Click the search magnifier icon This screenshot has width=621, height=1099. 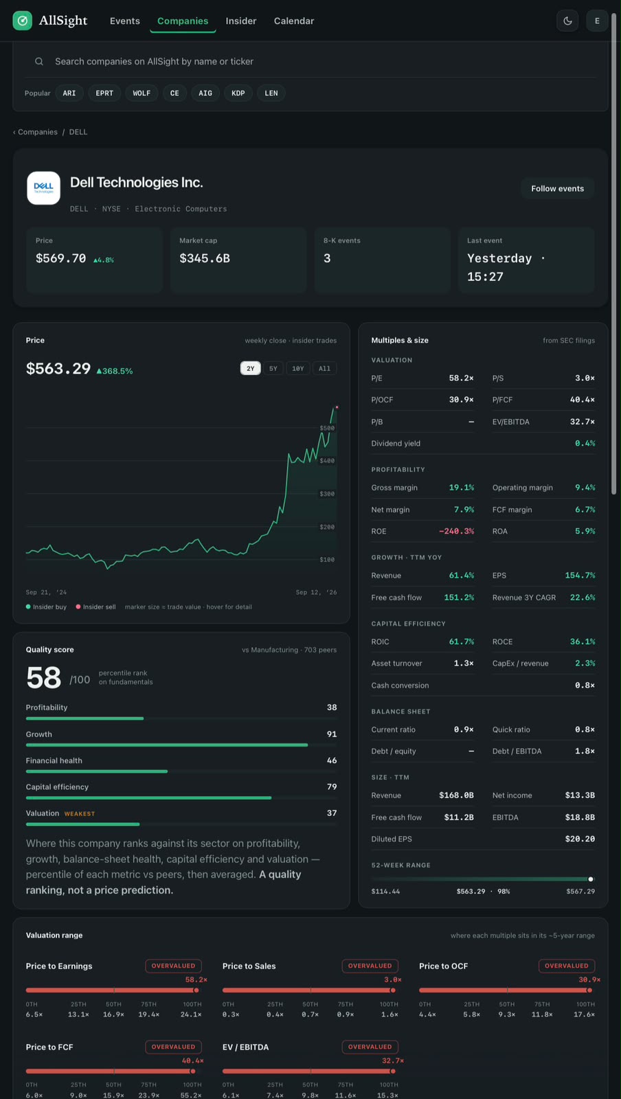(x=39, y=61)
